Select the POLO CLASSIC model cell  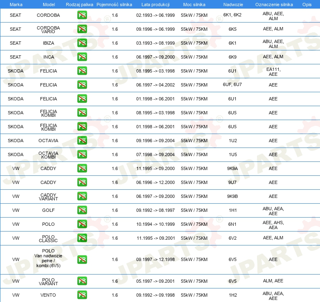point(48,238)
